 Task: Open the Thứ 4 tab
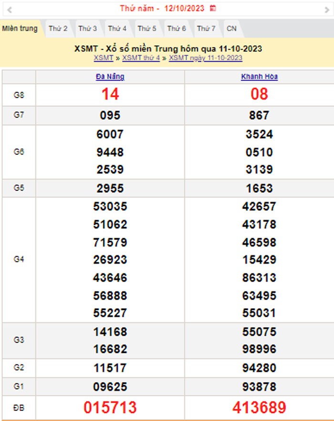[117, 29]
